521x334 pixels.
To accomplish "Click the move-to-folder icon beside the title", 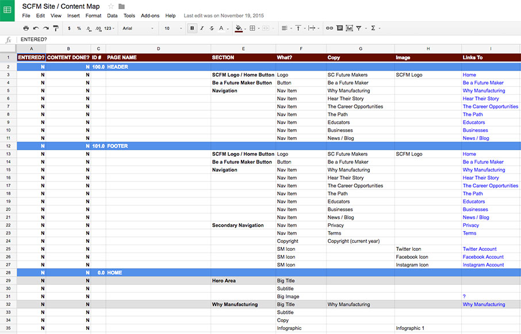I will (121, 6).
